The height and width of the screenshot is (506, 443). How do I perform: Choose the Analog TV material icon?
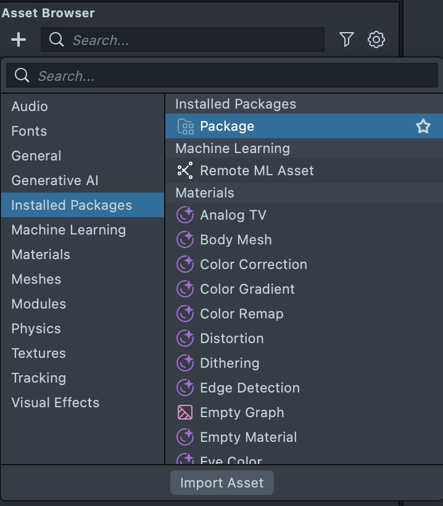pyautogui.click(x=185, y=215)
